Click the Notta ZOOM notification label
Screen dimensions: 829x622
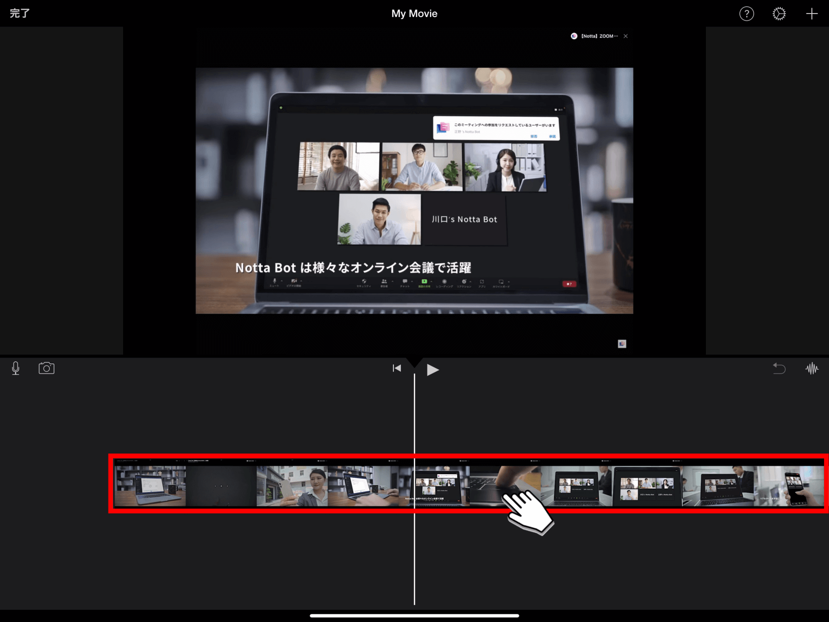point(599,36)
